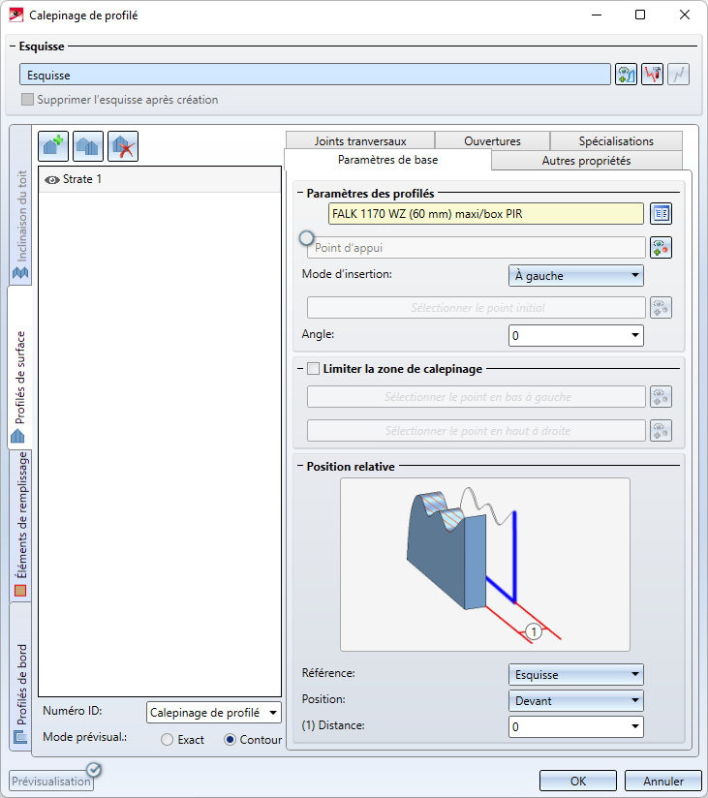Click the copy strate icon
708x798 pixels.
tap(88, 146)
